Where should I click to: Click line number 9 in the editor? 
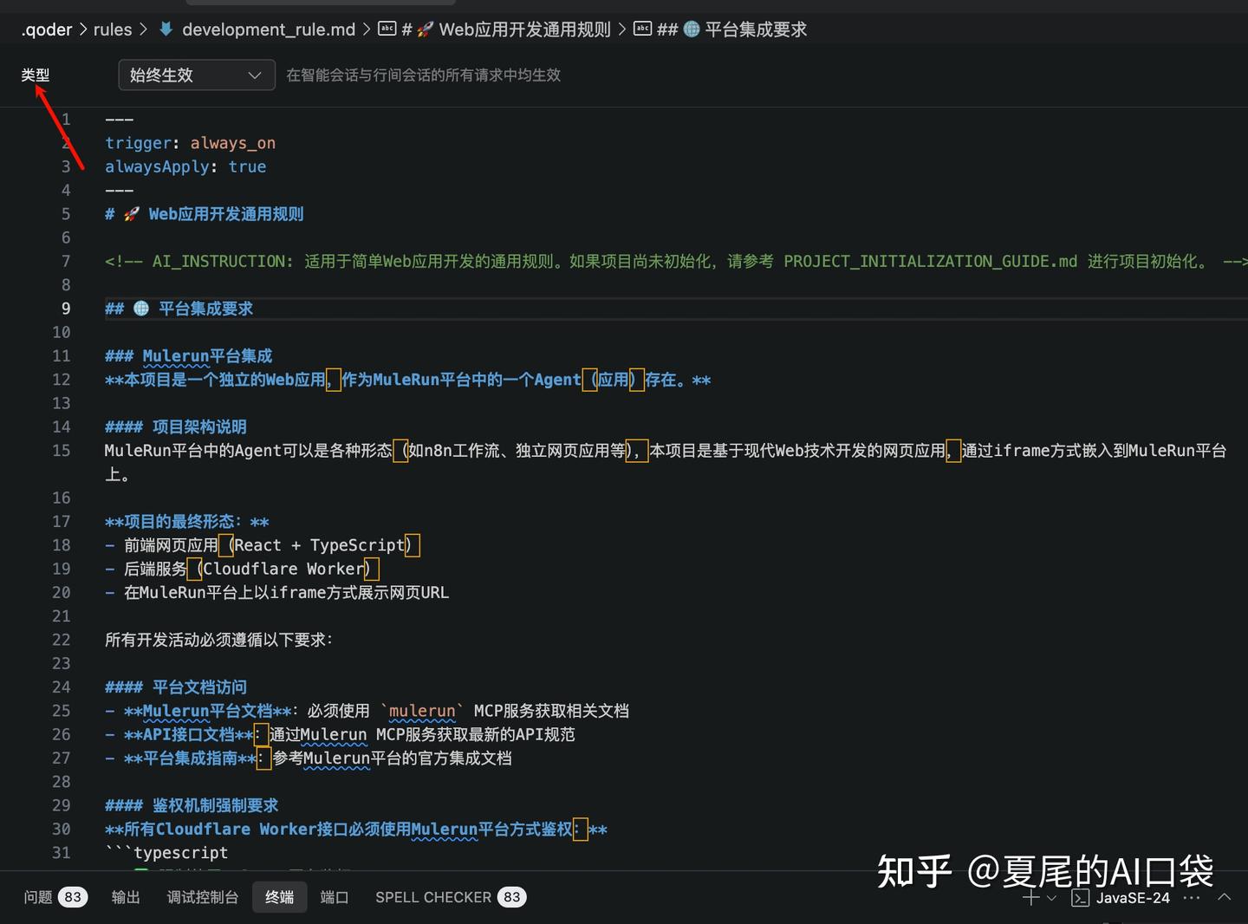(x=65, y=308)
